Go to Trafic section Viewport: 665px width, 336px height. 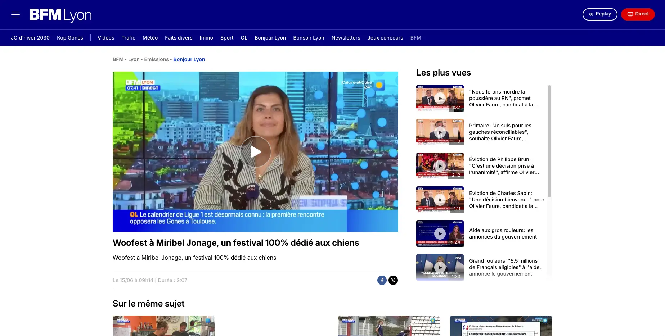point(128,38)
